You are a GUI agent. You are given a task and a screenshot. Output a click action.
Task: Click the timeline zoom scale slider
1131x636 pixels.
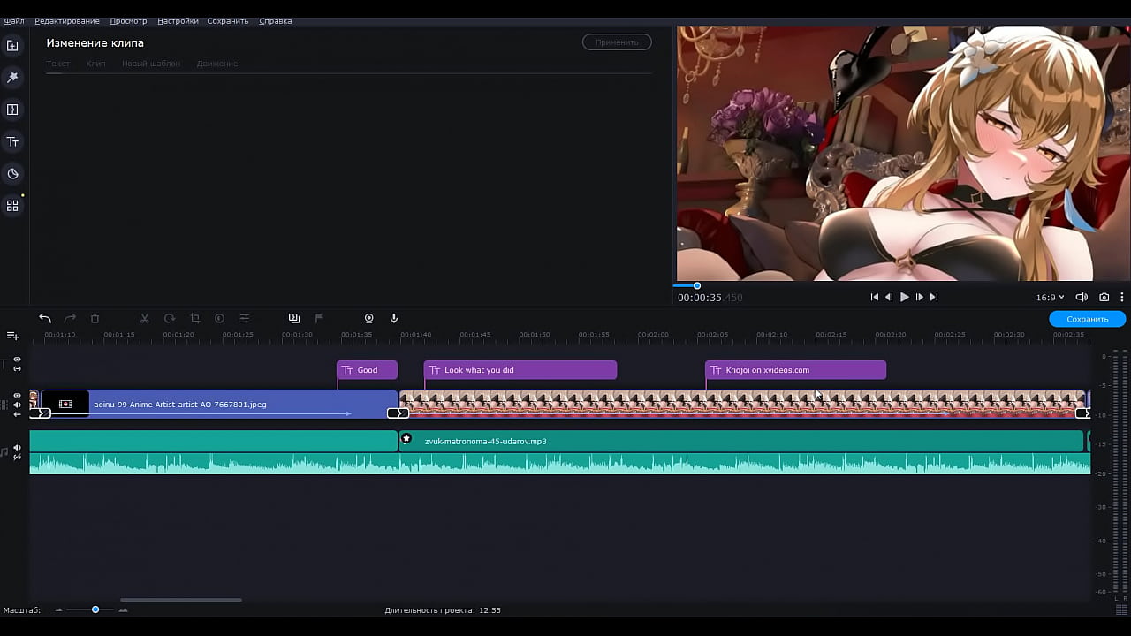click(x=95, y=609)
